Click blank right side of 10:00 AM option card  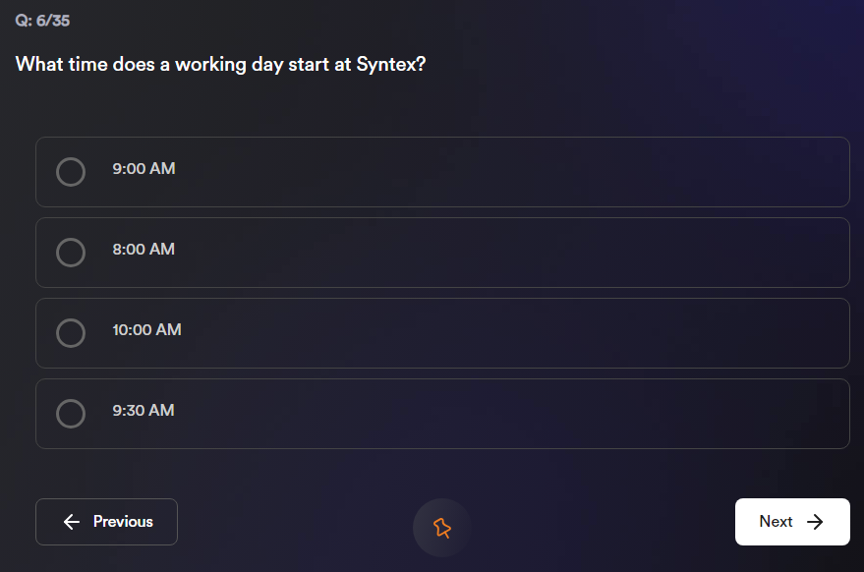point(590,333)
